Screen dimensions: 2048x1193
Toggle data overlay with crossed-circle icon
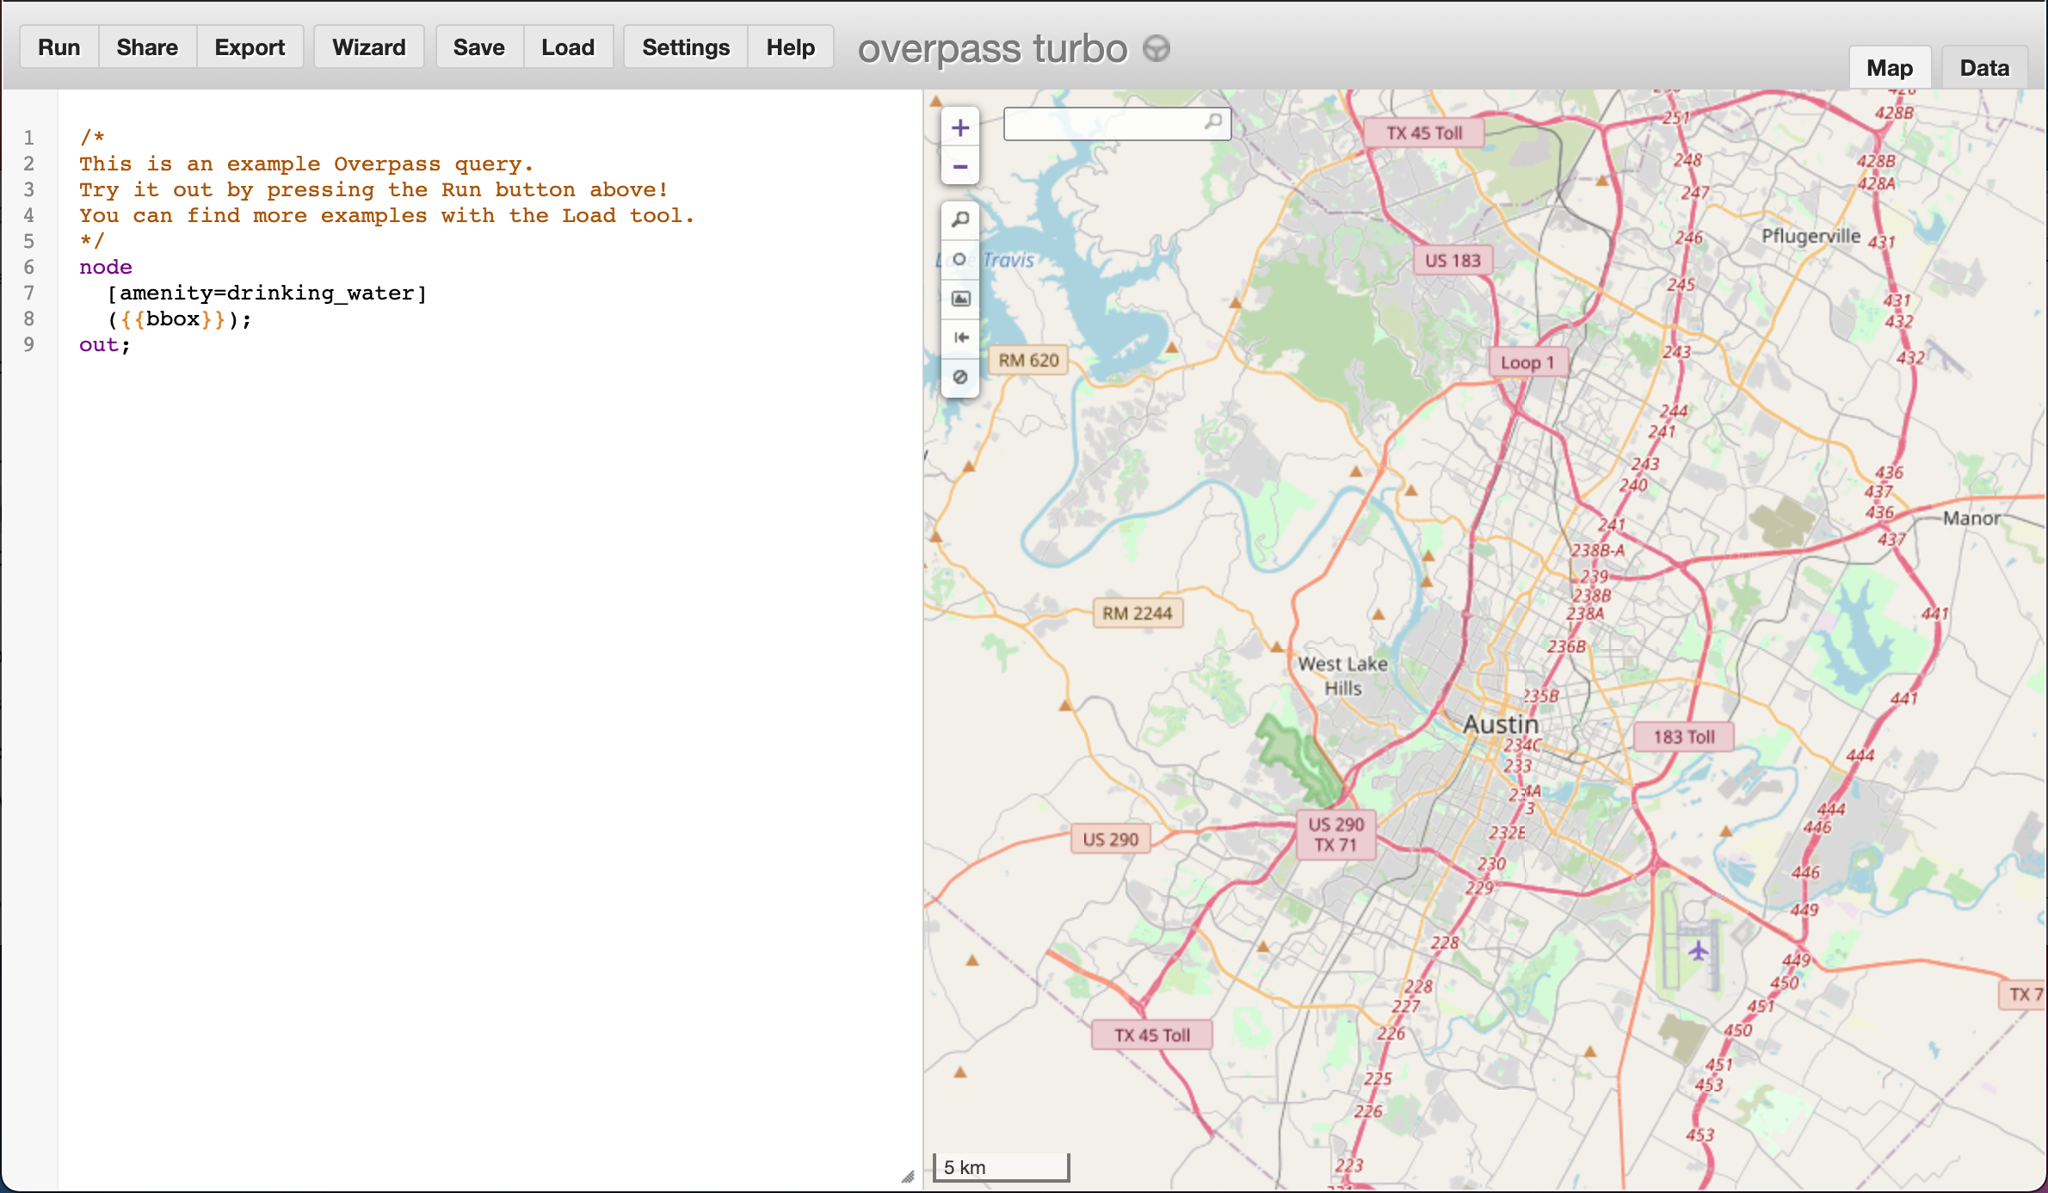tap(960, 377)
